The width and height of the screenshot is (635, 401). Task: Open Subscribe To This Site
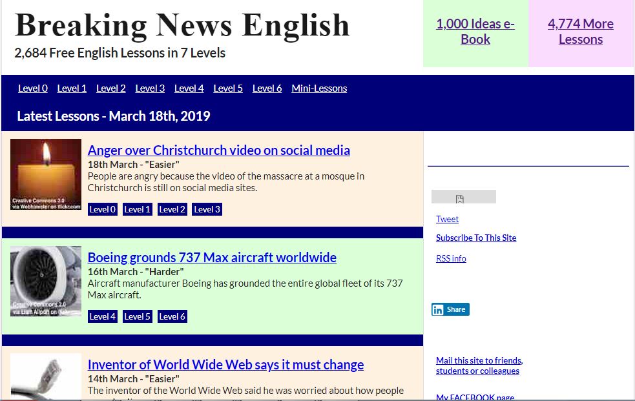point(476,238)
